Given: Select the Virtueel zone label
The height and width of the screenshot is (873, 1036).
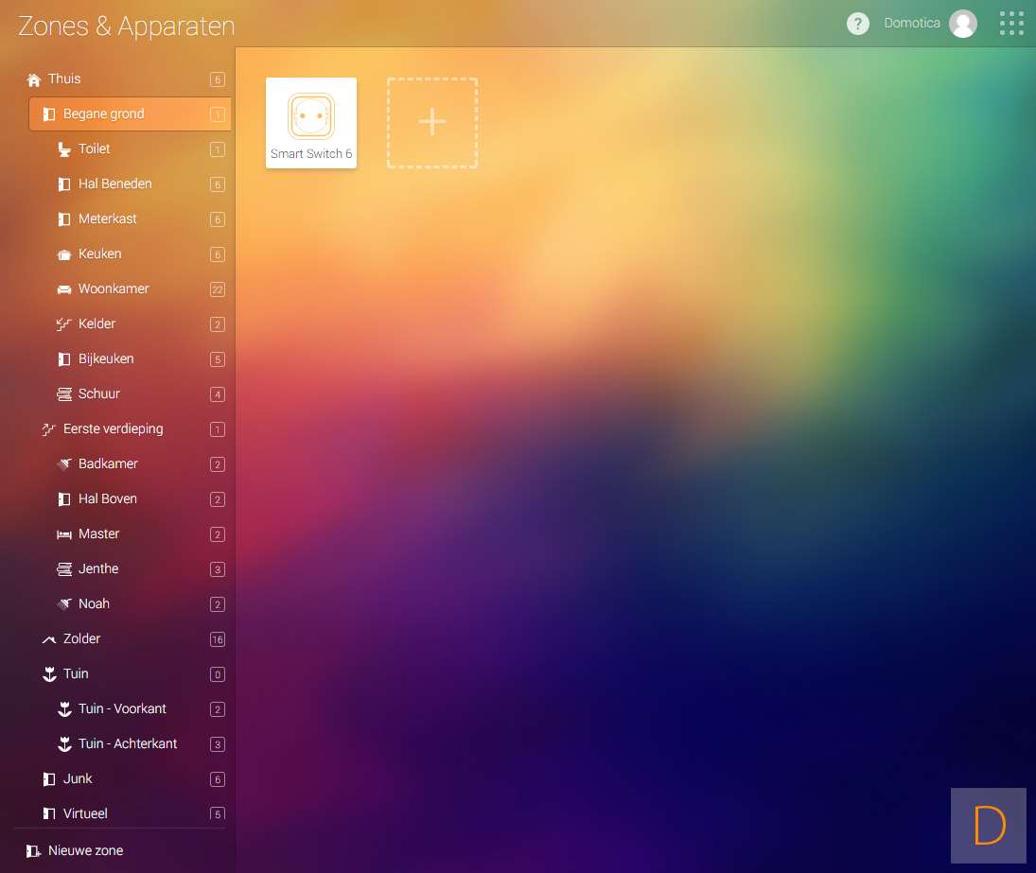Looking at the screenshot, I should 85,814.
